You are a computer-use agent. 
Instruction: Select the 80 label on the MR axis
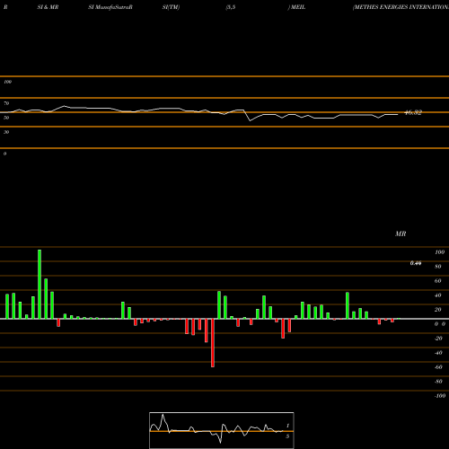pos(438,267)
